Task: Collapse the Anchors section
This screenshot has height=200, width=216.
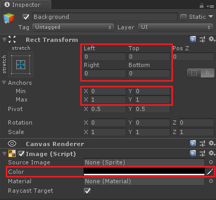Action: point(4,83)
